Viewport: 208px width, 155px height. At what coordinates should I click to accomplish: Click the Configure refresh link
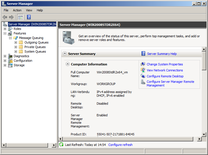click(x=120, y=145)
